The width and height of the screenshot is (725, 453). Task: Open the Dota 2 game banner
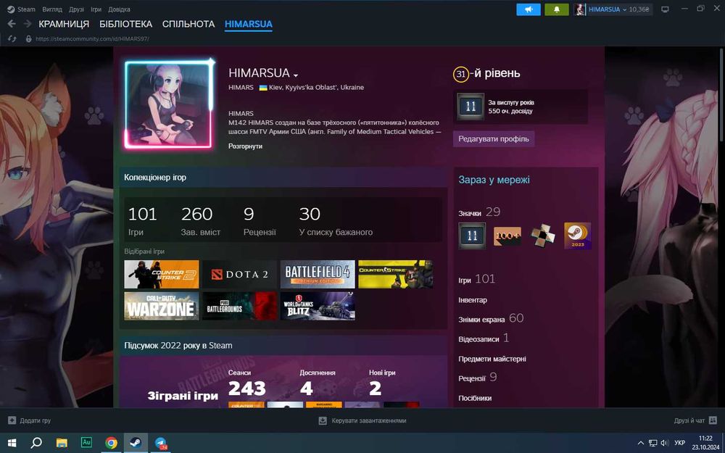pos(239,274)
